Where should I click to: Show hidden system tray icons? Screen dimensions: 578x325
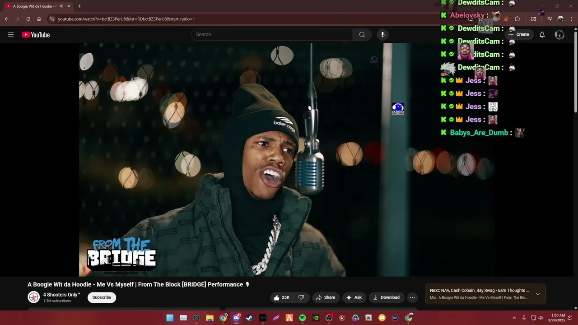tap(514, 318)
